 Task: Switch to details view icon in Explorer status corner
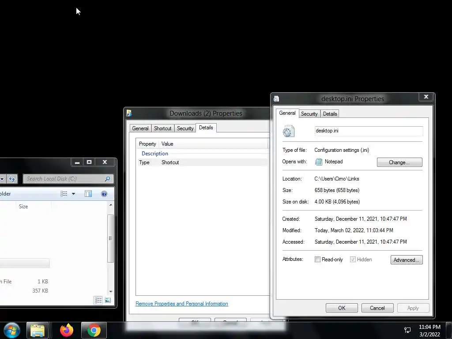click(98, 300)
